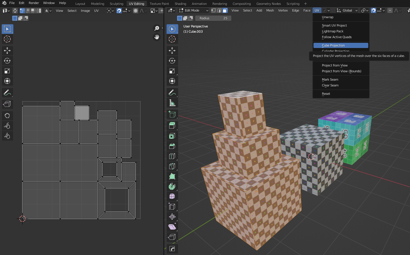
Task: Adjust the Radius 25 slider field
Action: [213, 18]
